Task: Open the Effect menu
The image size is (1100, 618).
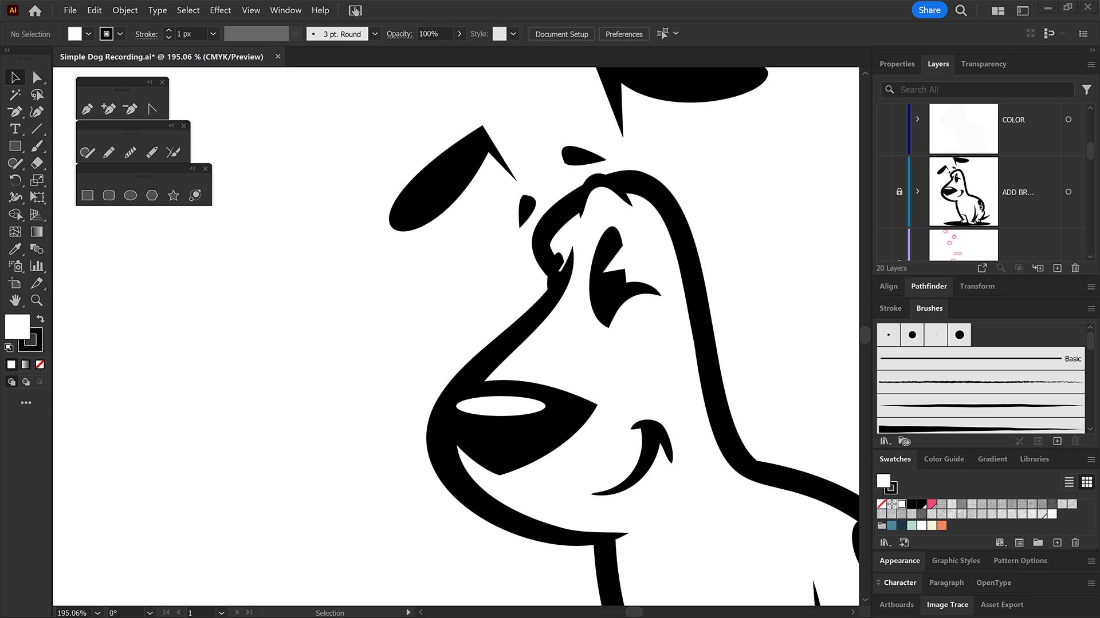Action: (x=220, y=10)
